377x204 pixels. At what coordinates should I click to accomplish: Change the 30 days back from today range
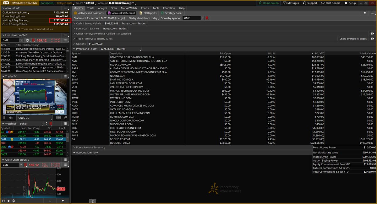143,18
